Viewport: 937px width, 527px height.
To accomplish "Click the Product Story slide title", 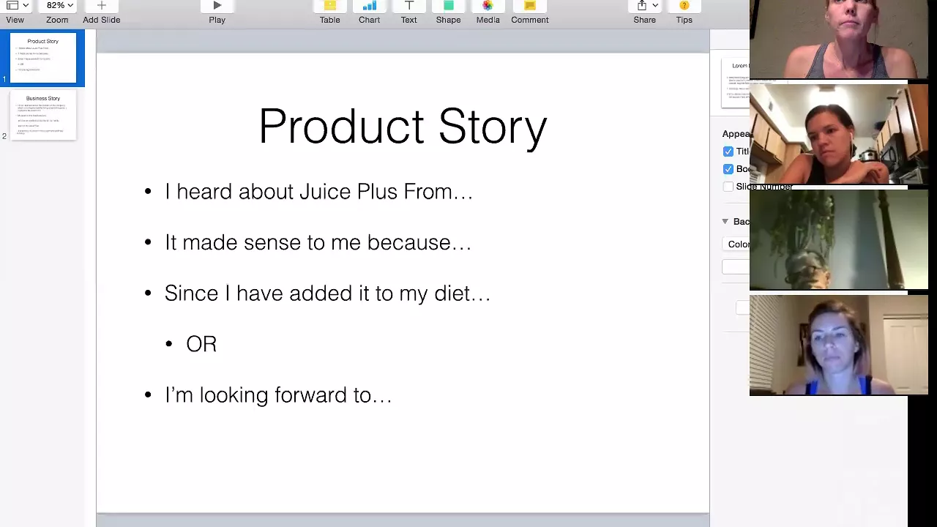I will (x=403, y=127).
